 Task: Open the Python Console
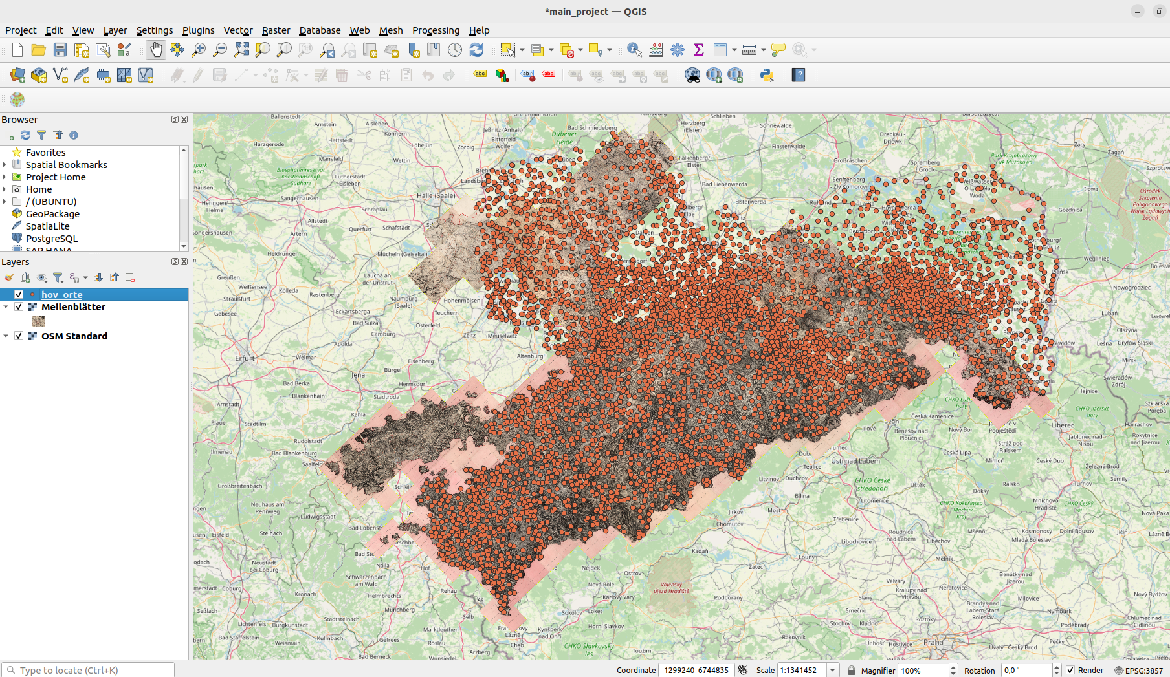coord(766,75)
